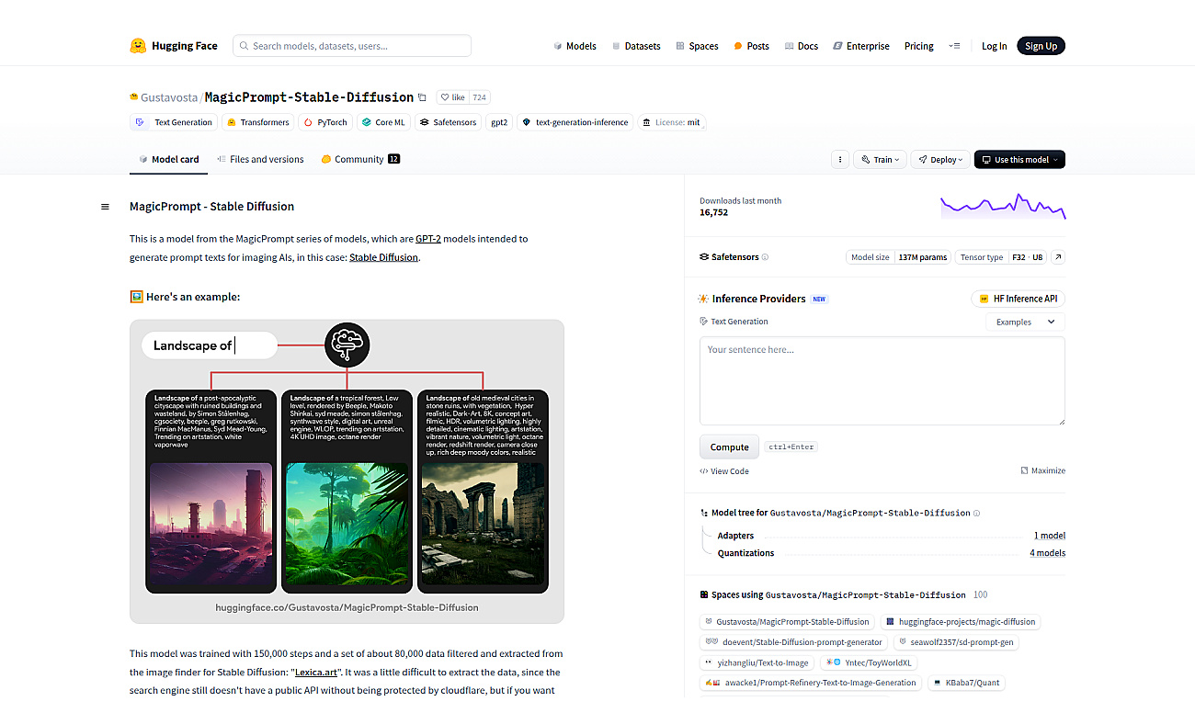
Task: Switch to Files and versions tab
Action: [x=260, y=159]
